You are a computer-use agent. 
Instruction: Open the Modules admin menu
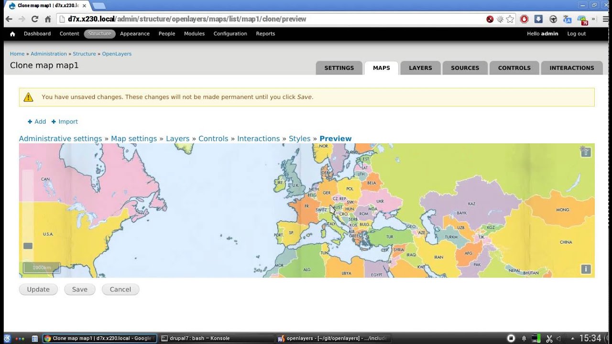[x=194, y=34]
